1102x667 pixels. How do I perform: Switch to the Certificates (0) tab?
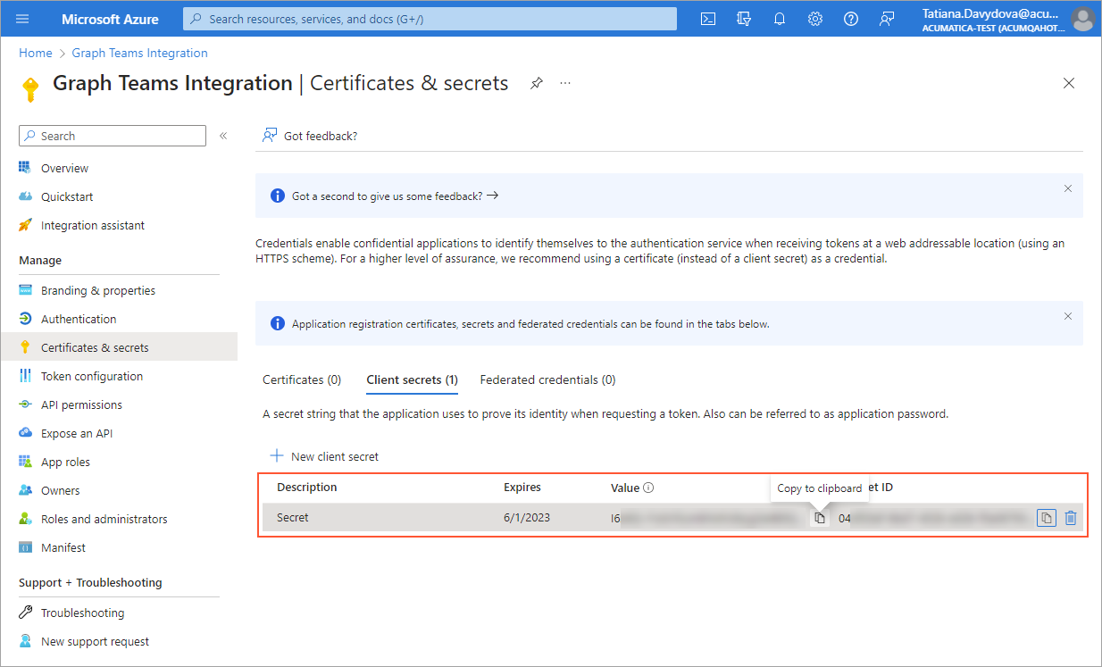(302, 379)
